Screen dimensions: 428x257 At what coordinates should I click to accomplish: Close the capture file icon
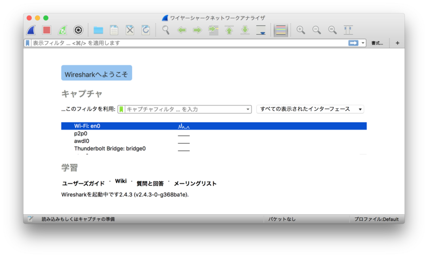pos(130,30)
